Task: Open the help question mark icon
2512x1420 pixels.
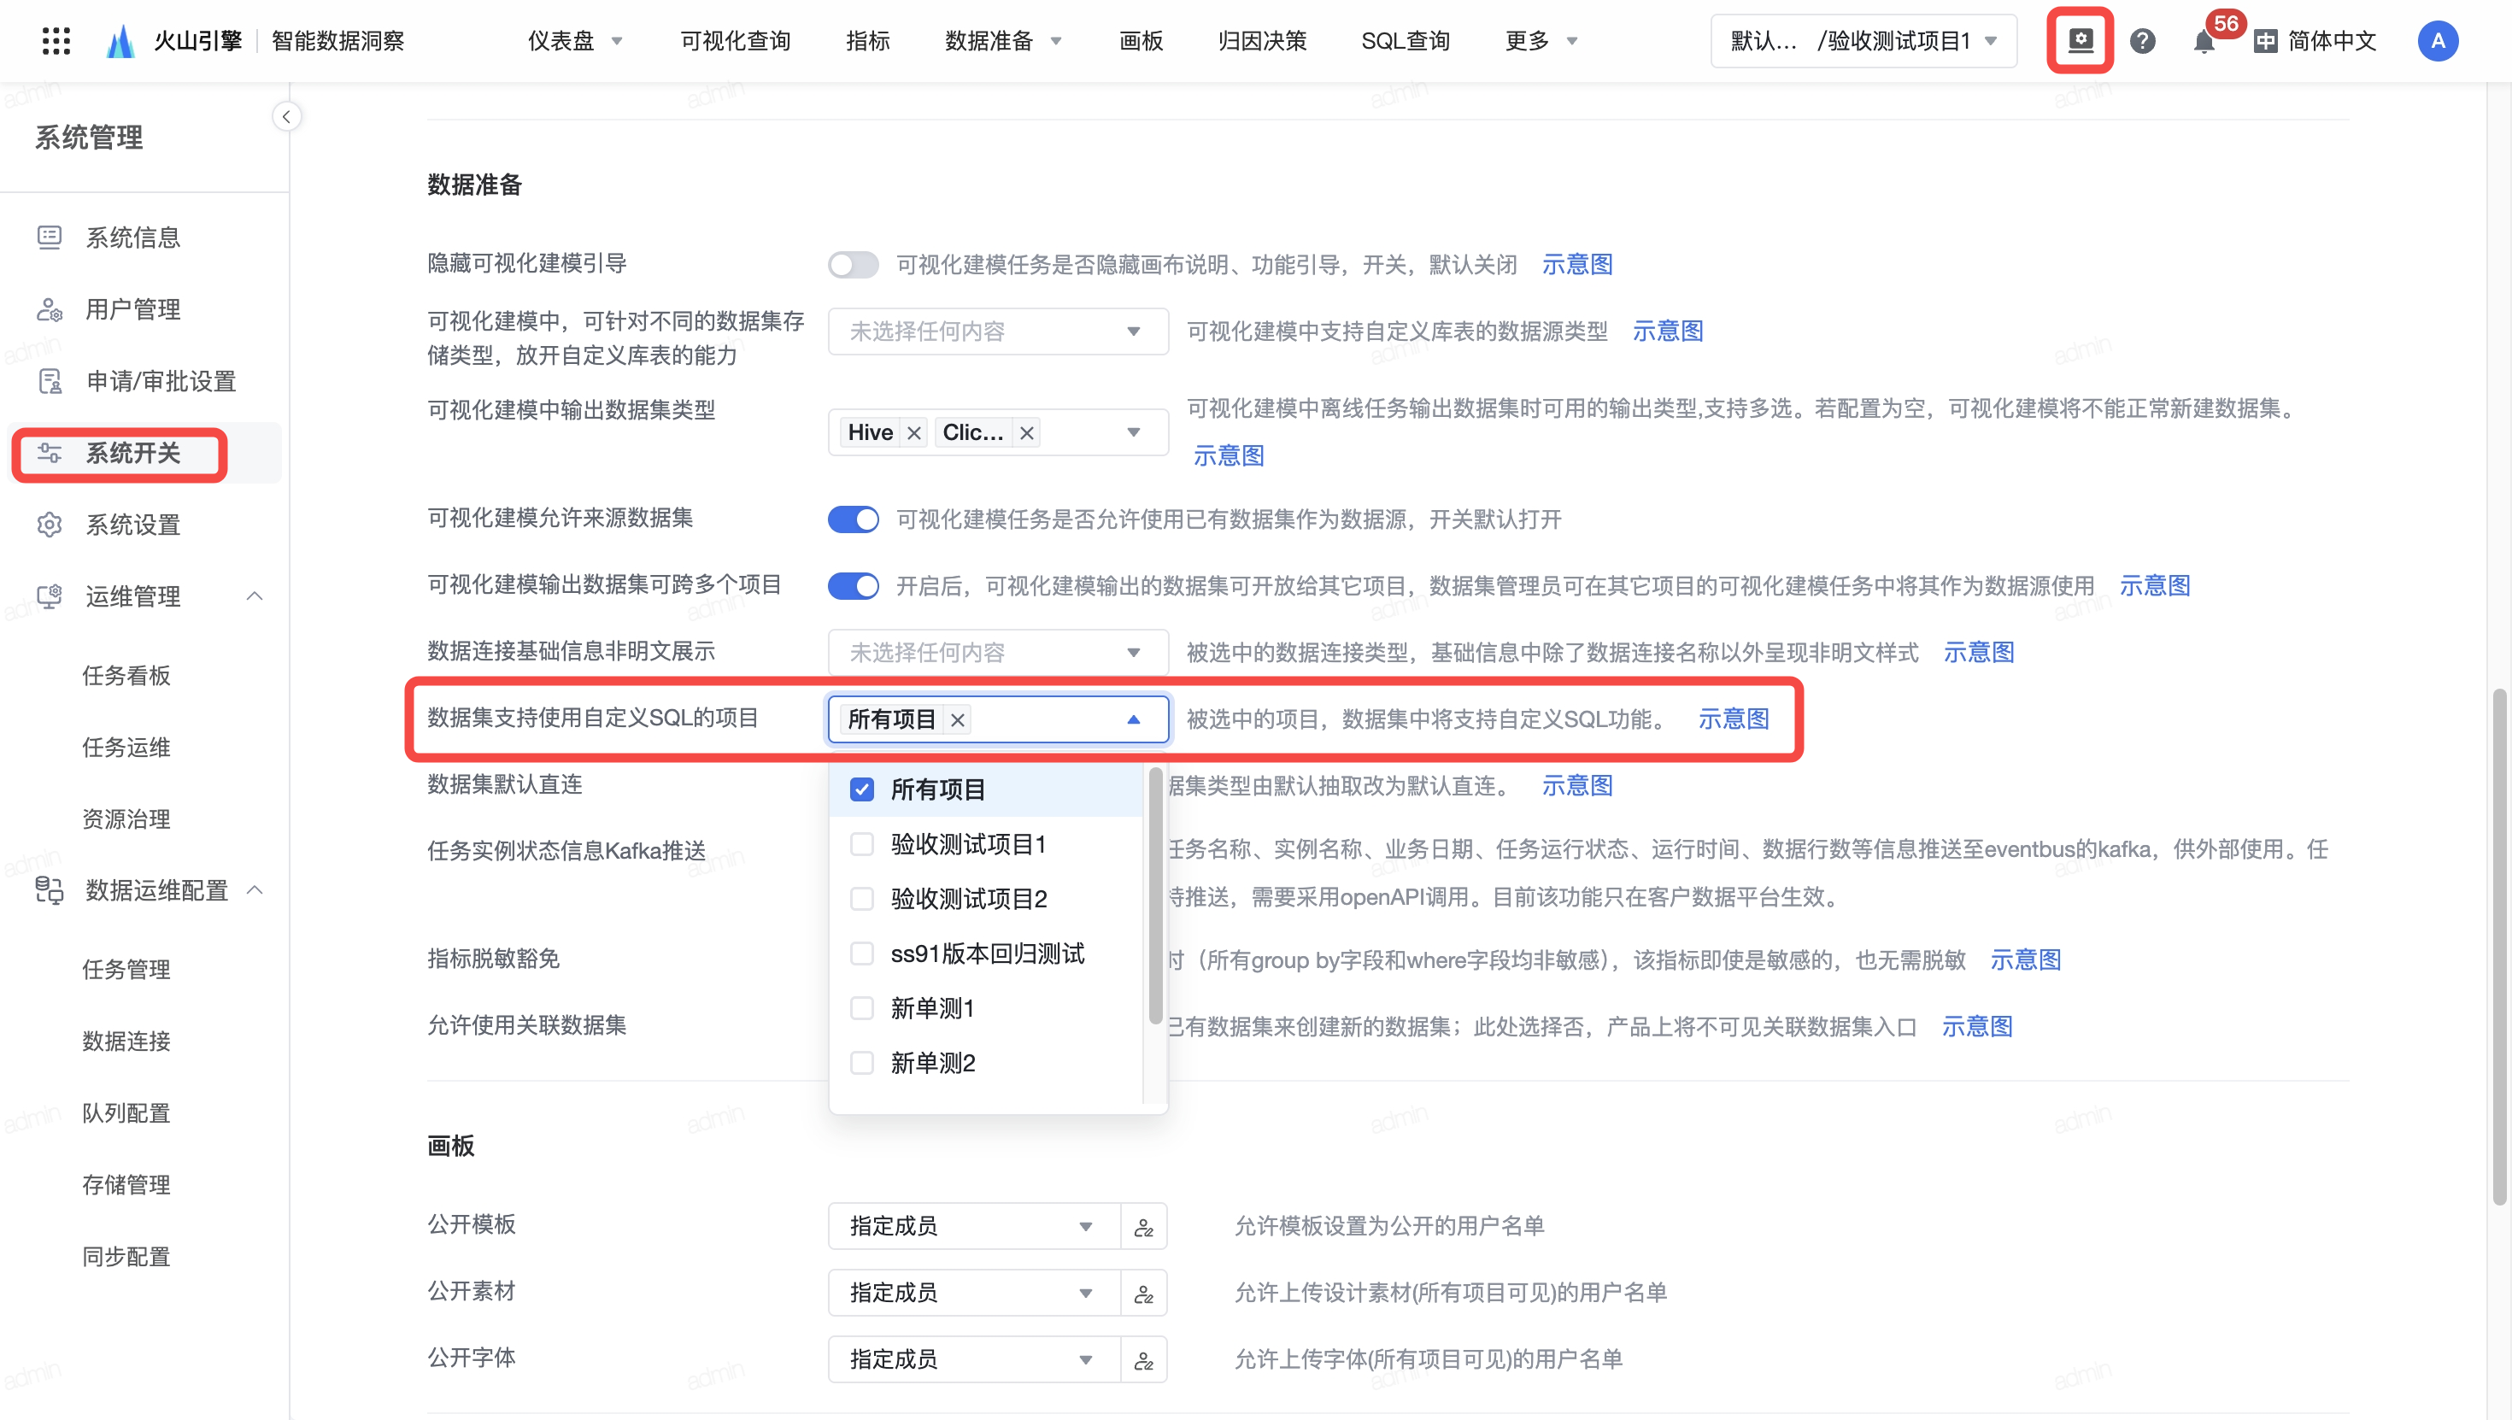Action: [x=2142, y=40]
